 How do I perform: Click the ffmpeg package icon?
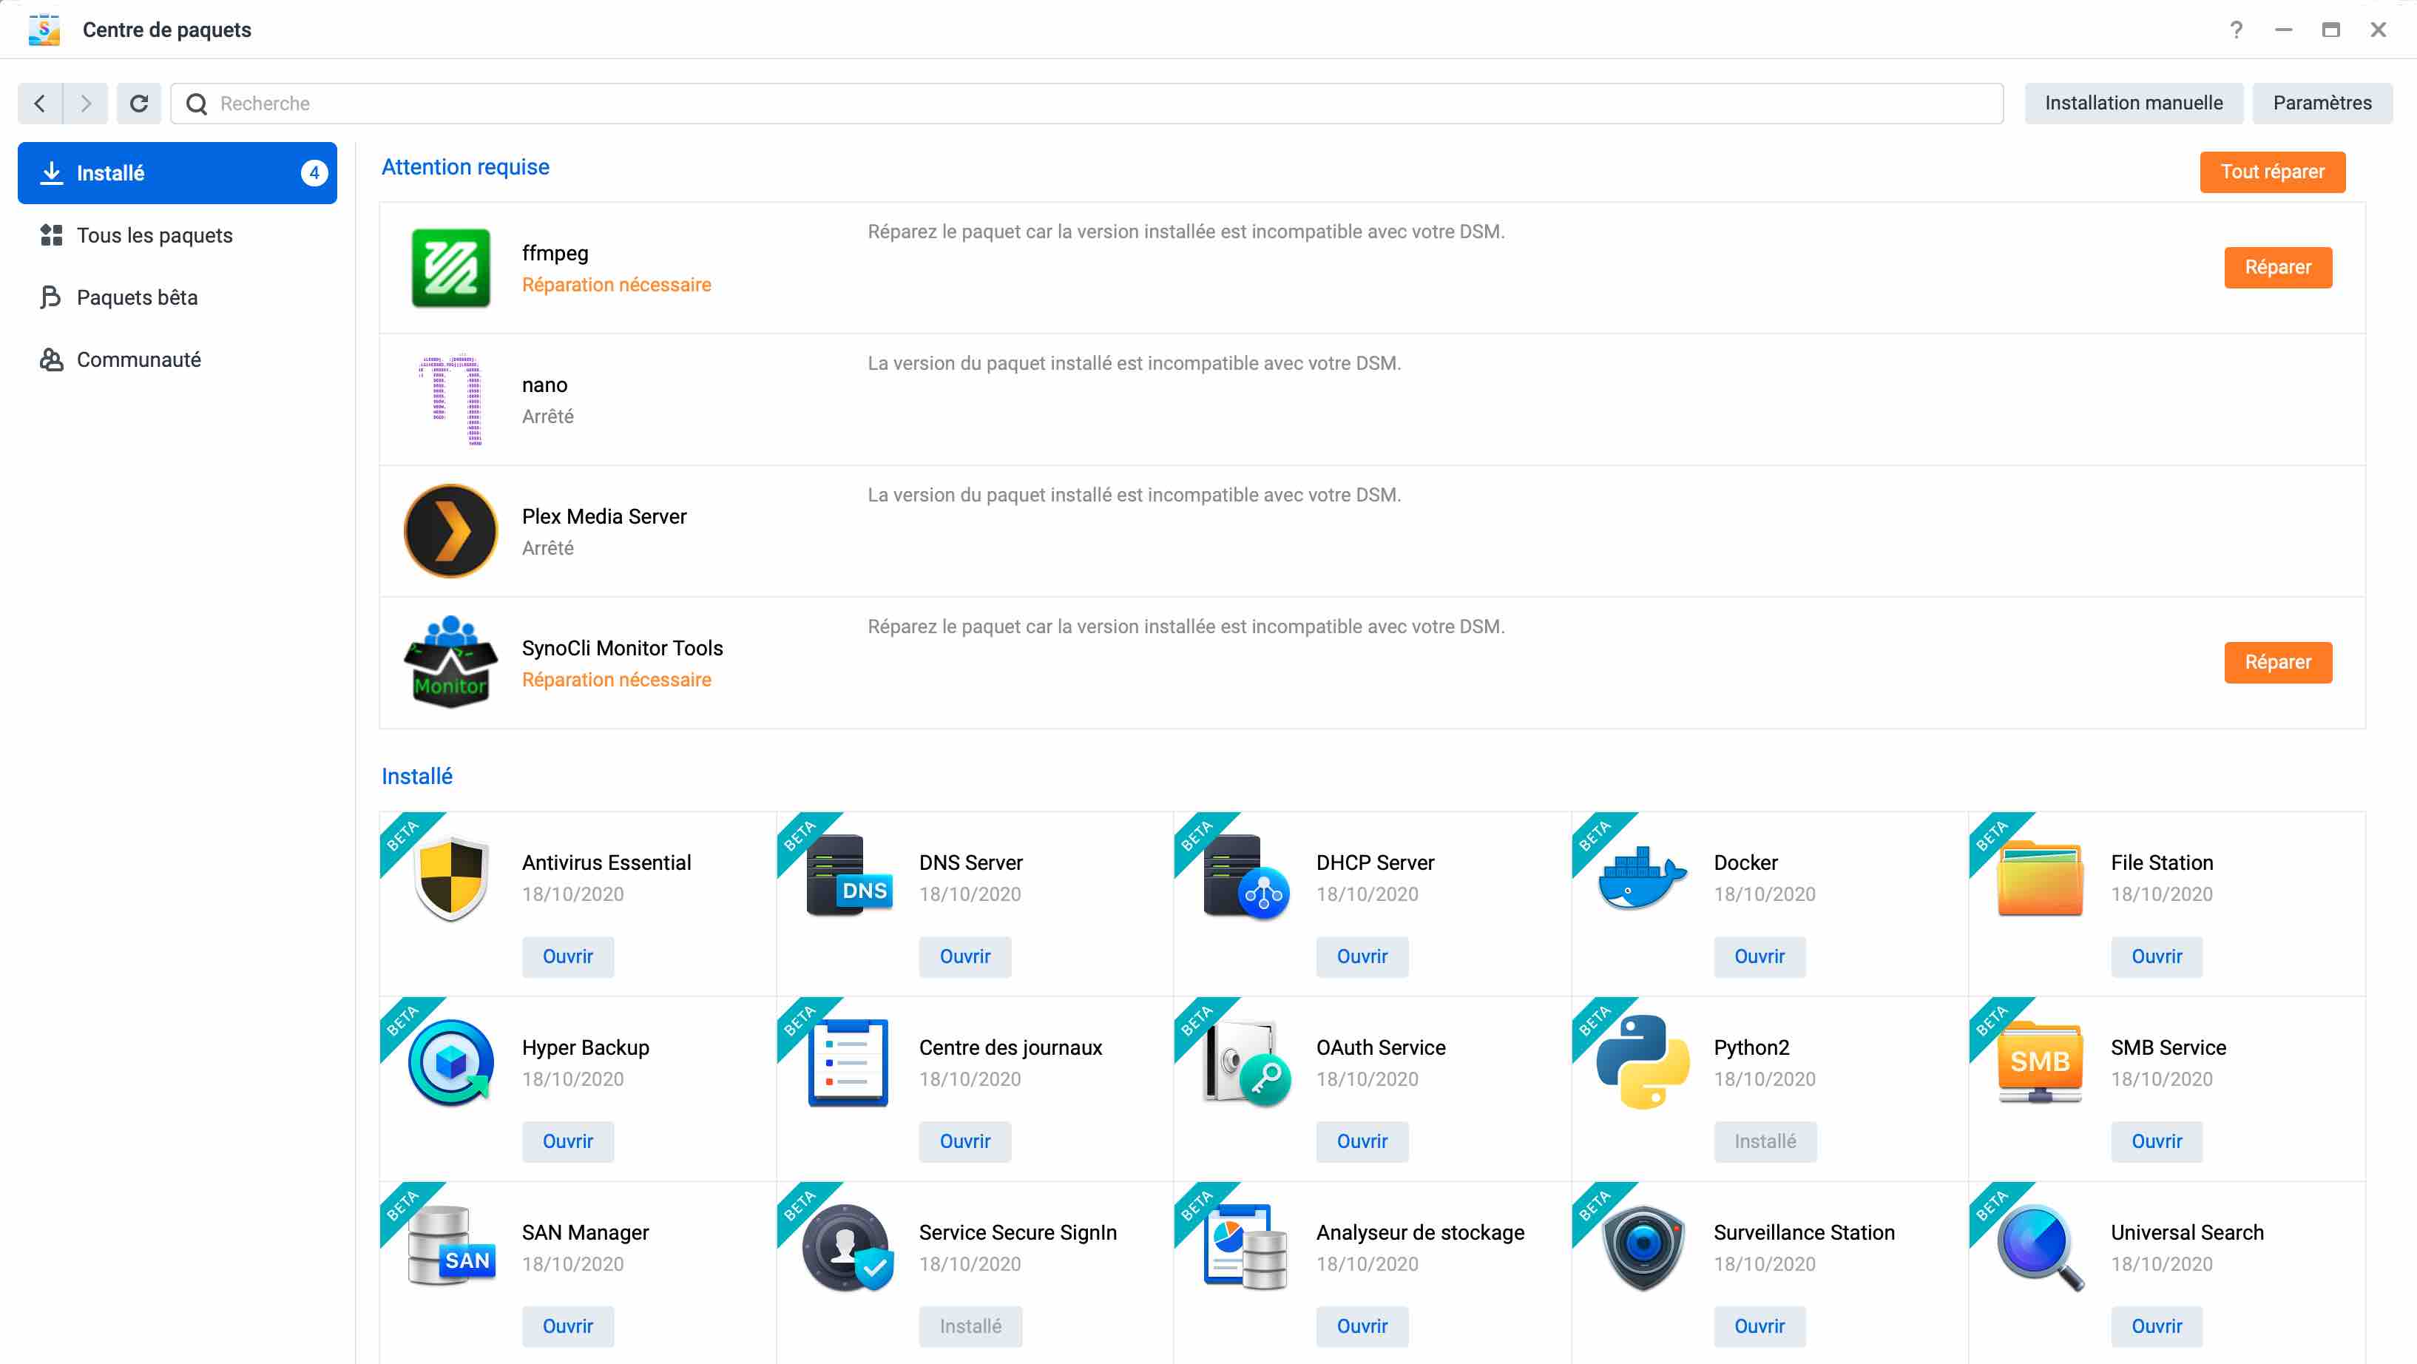450,267
